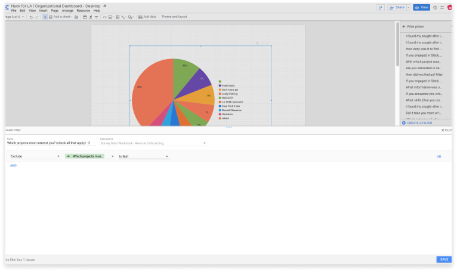Viewport: 457px width, 272px height.
Task: Add an OR condition to filter
Action: point(439,156)
